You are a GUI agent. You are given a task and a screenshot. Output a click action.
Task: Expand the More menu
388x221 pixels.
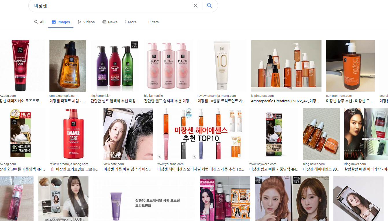click(x=130, y=22)
